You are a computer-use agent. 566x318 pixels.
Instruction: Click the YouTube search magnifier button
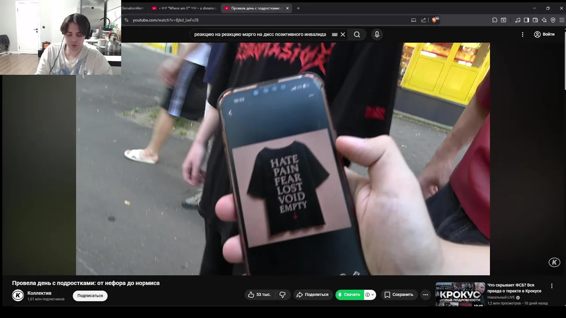(357, 34)
